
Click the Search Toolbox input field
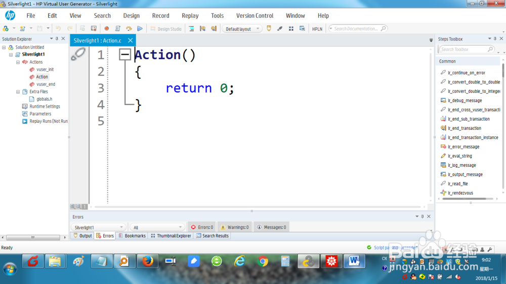(x=466, y=50)
